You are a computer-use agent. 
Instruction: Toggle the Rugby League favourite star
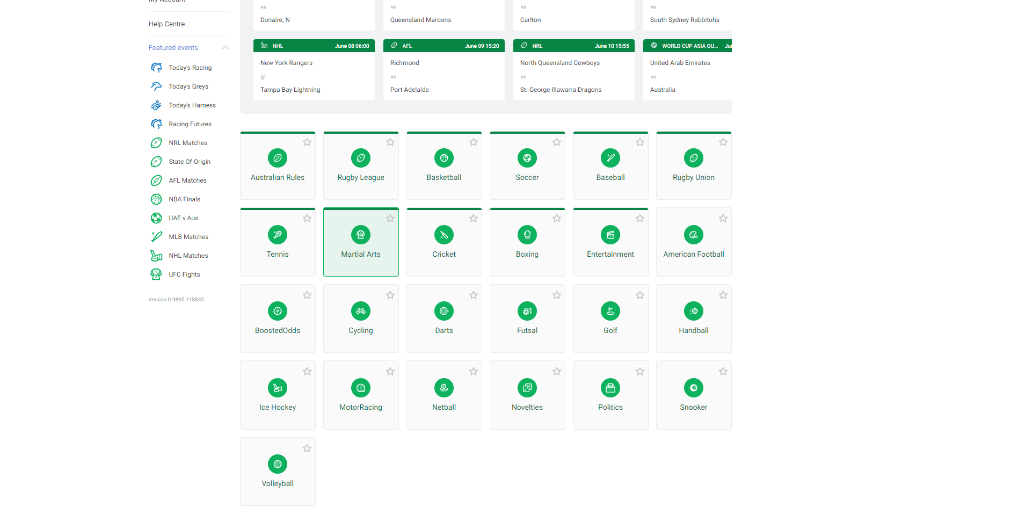390,142
